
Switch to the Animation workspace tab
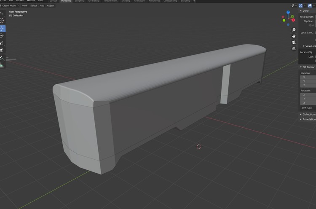coord(139,1)
